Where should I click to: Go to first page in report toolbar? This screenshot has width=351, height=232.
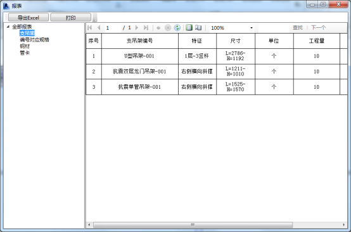(x=90, y=28)
